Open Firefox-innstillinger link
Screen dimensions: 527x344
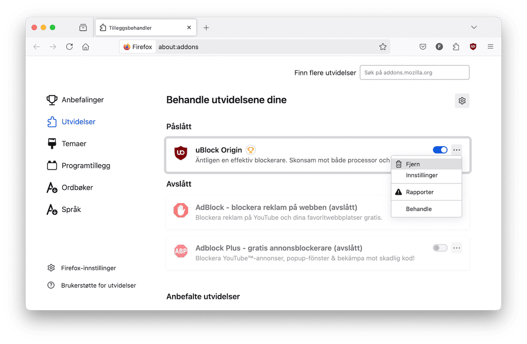pyautogui.click(x=81, y=268)
